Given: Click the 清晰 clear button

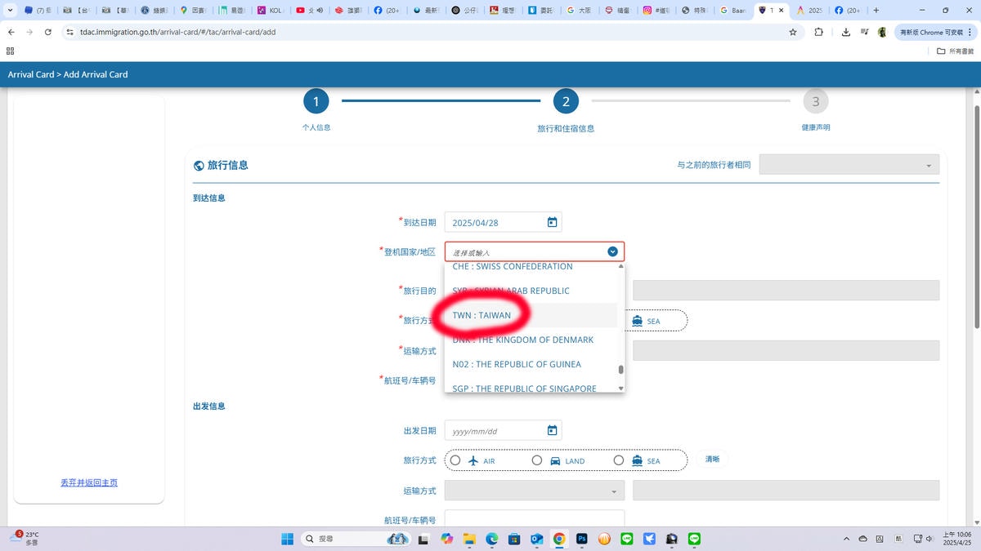Looking at the screenshot, I should pyautogui.click(x=712, y=460).
